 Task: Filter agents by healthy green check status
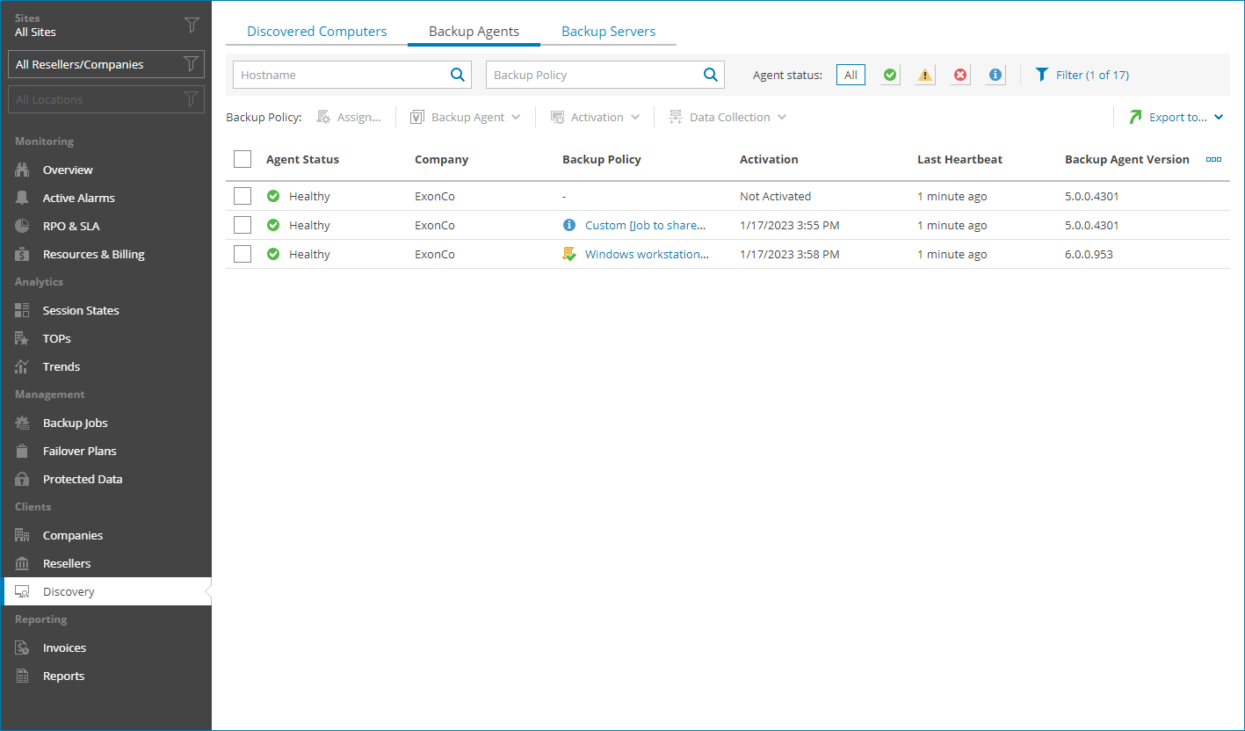click(x=890, y=75)
